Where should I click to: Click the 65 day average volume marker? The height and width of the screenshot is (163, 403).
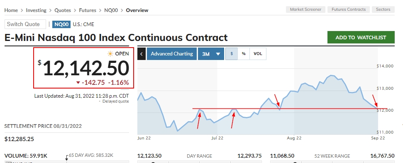pyautogui.click(x=67, y=158)
